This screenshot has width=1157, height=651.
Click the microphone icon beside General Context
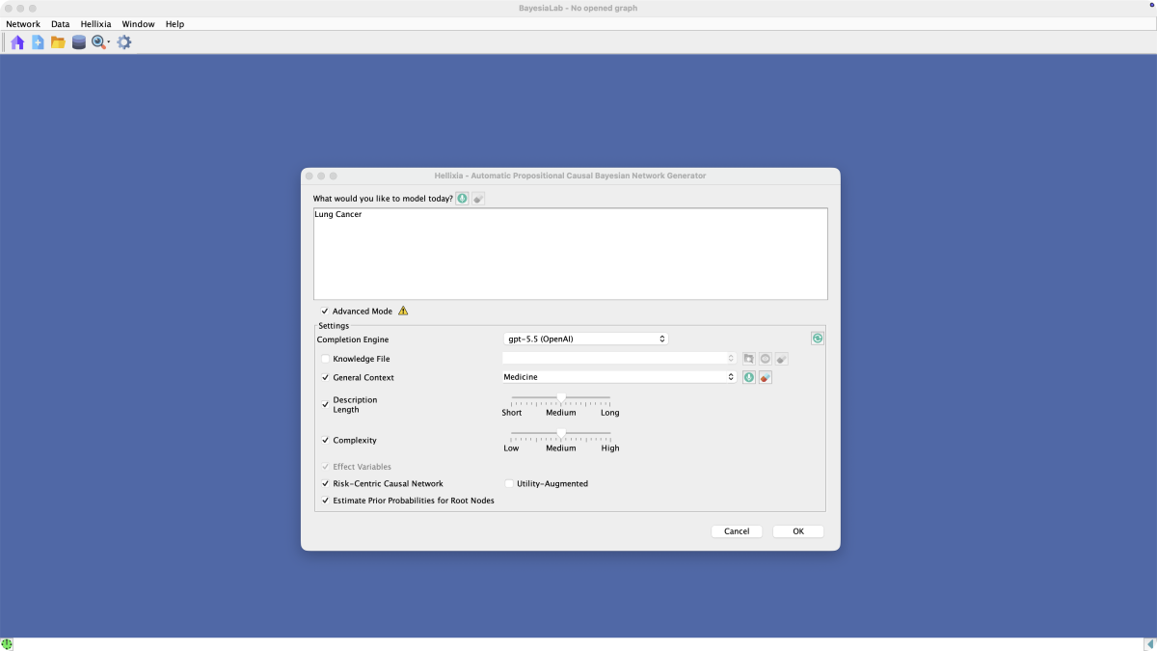(749, 377)
